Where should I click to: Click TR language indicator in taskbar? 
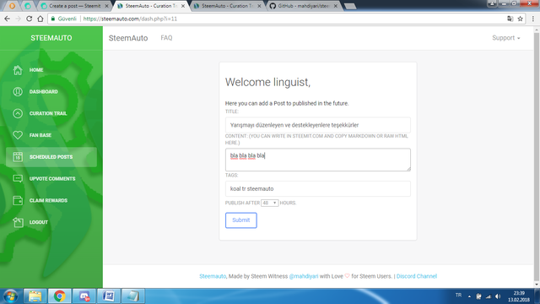tap(458, 296)
